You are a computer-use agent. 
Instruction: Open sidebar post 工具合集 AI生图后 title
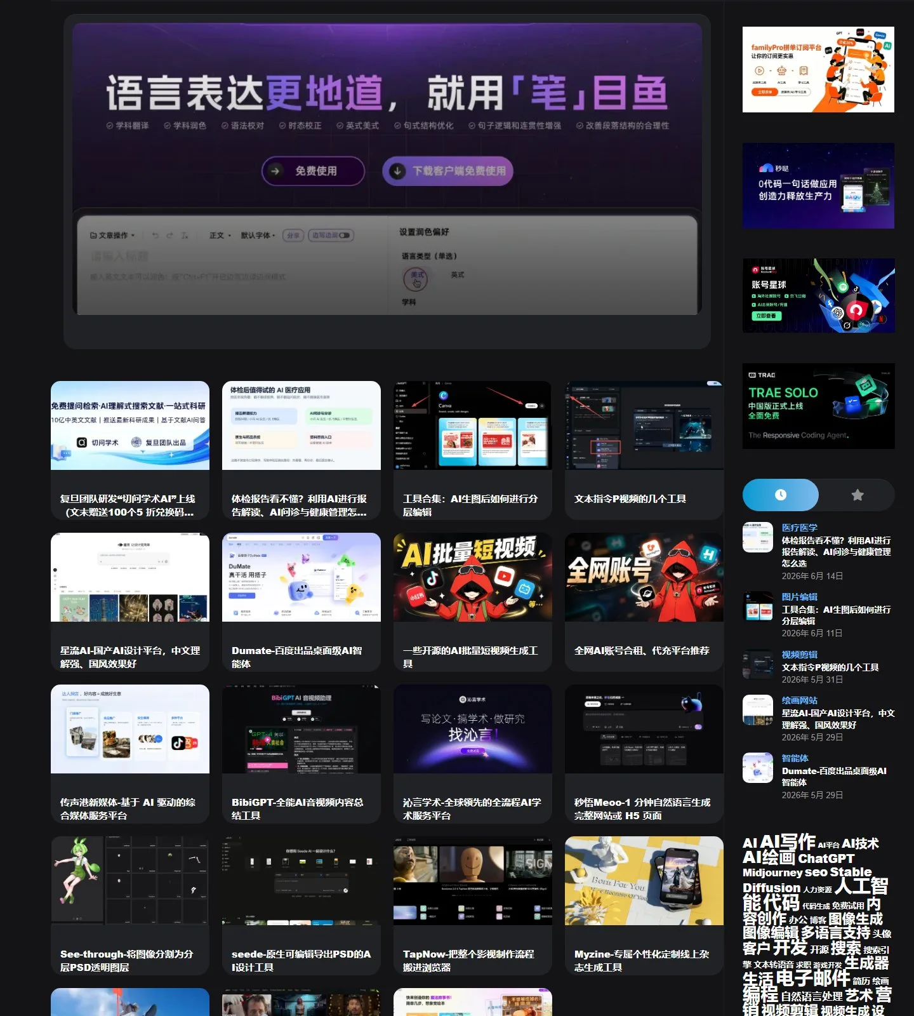[837, 615]
